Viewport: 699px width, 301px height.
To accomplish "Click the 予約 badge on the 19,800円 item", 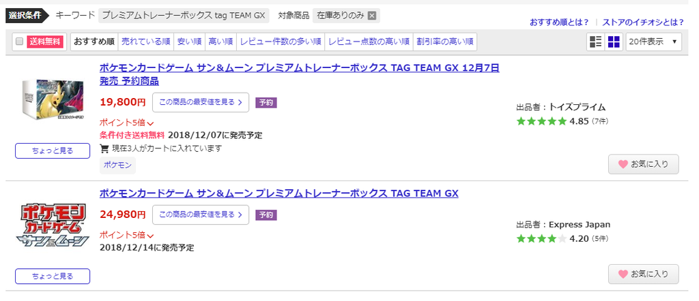I will (x=266, y=103).
